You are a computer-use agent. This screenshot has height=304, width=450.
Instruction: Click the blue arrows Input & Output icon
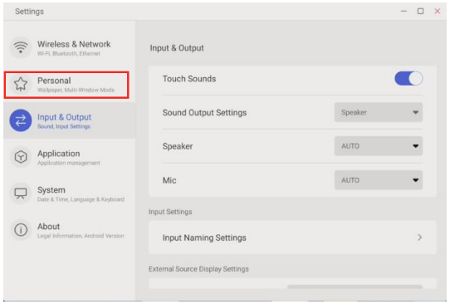click(21, 120)
